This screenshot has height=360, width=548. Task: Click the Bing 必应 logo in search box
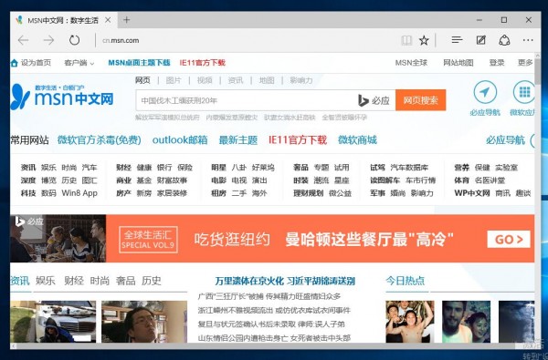pos(374,101)
